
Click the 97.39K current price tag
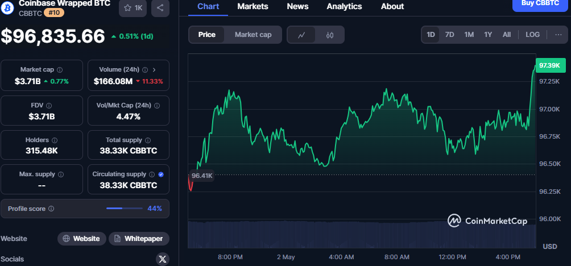(x=551, y=65)
